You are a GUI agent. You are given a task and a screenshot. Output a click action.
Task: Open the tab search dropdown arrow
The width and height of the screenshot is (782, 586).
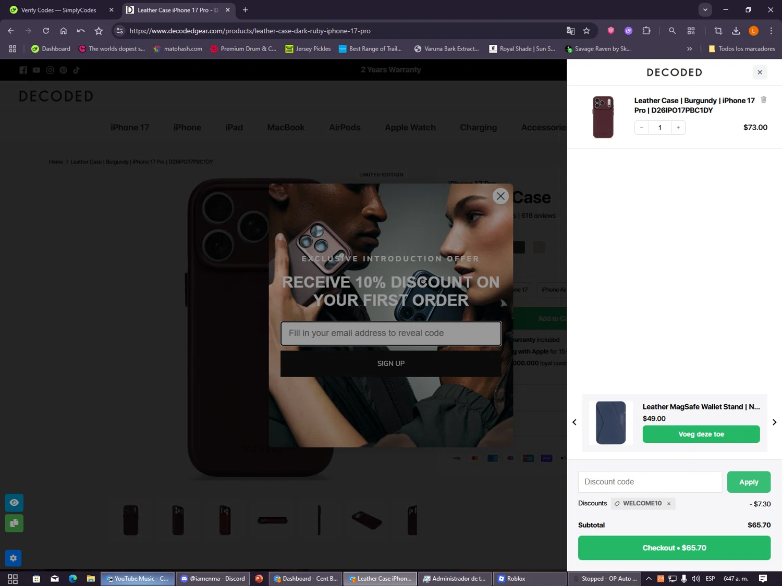[705, 9]
